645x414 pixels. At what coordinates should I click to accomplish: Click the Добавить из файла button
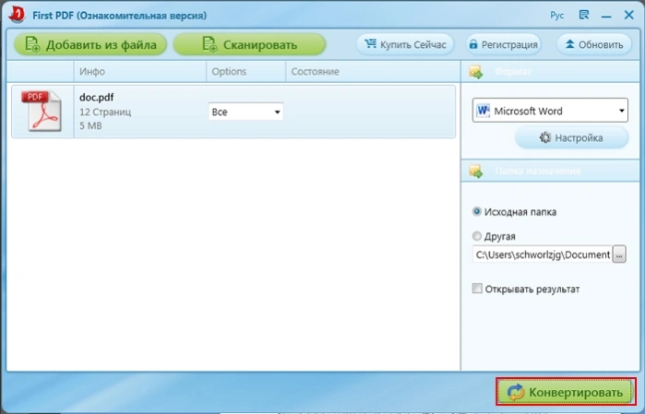pos(90,44)
